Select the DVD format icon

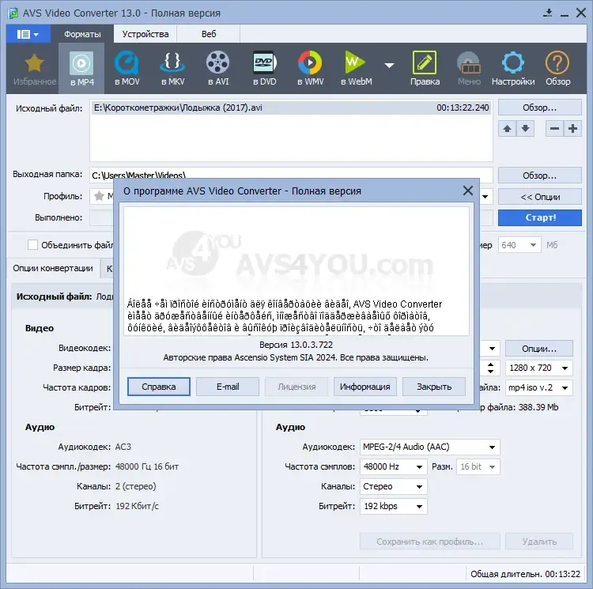click(x=264, y=69)
